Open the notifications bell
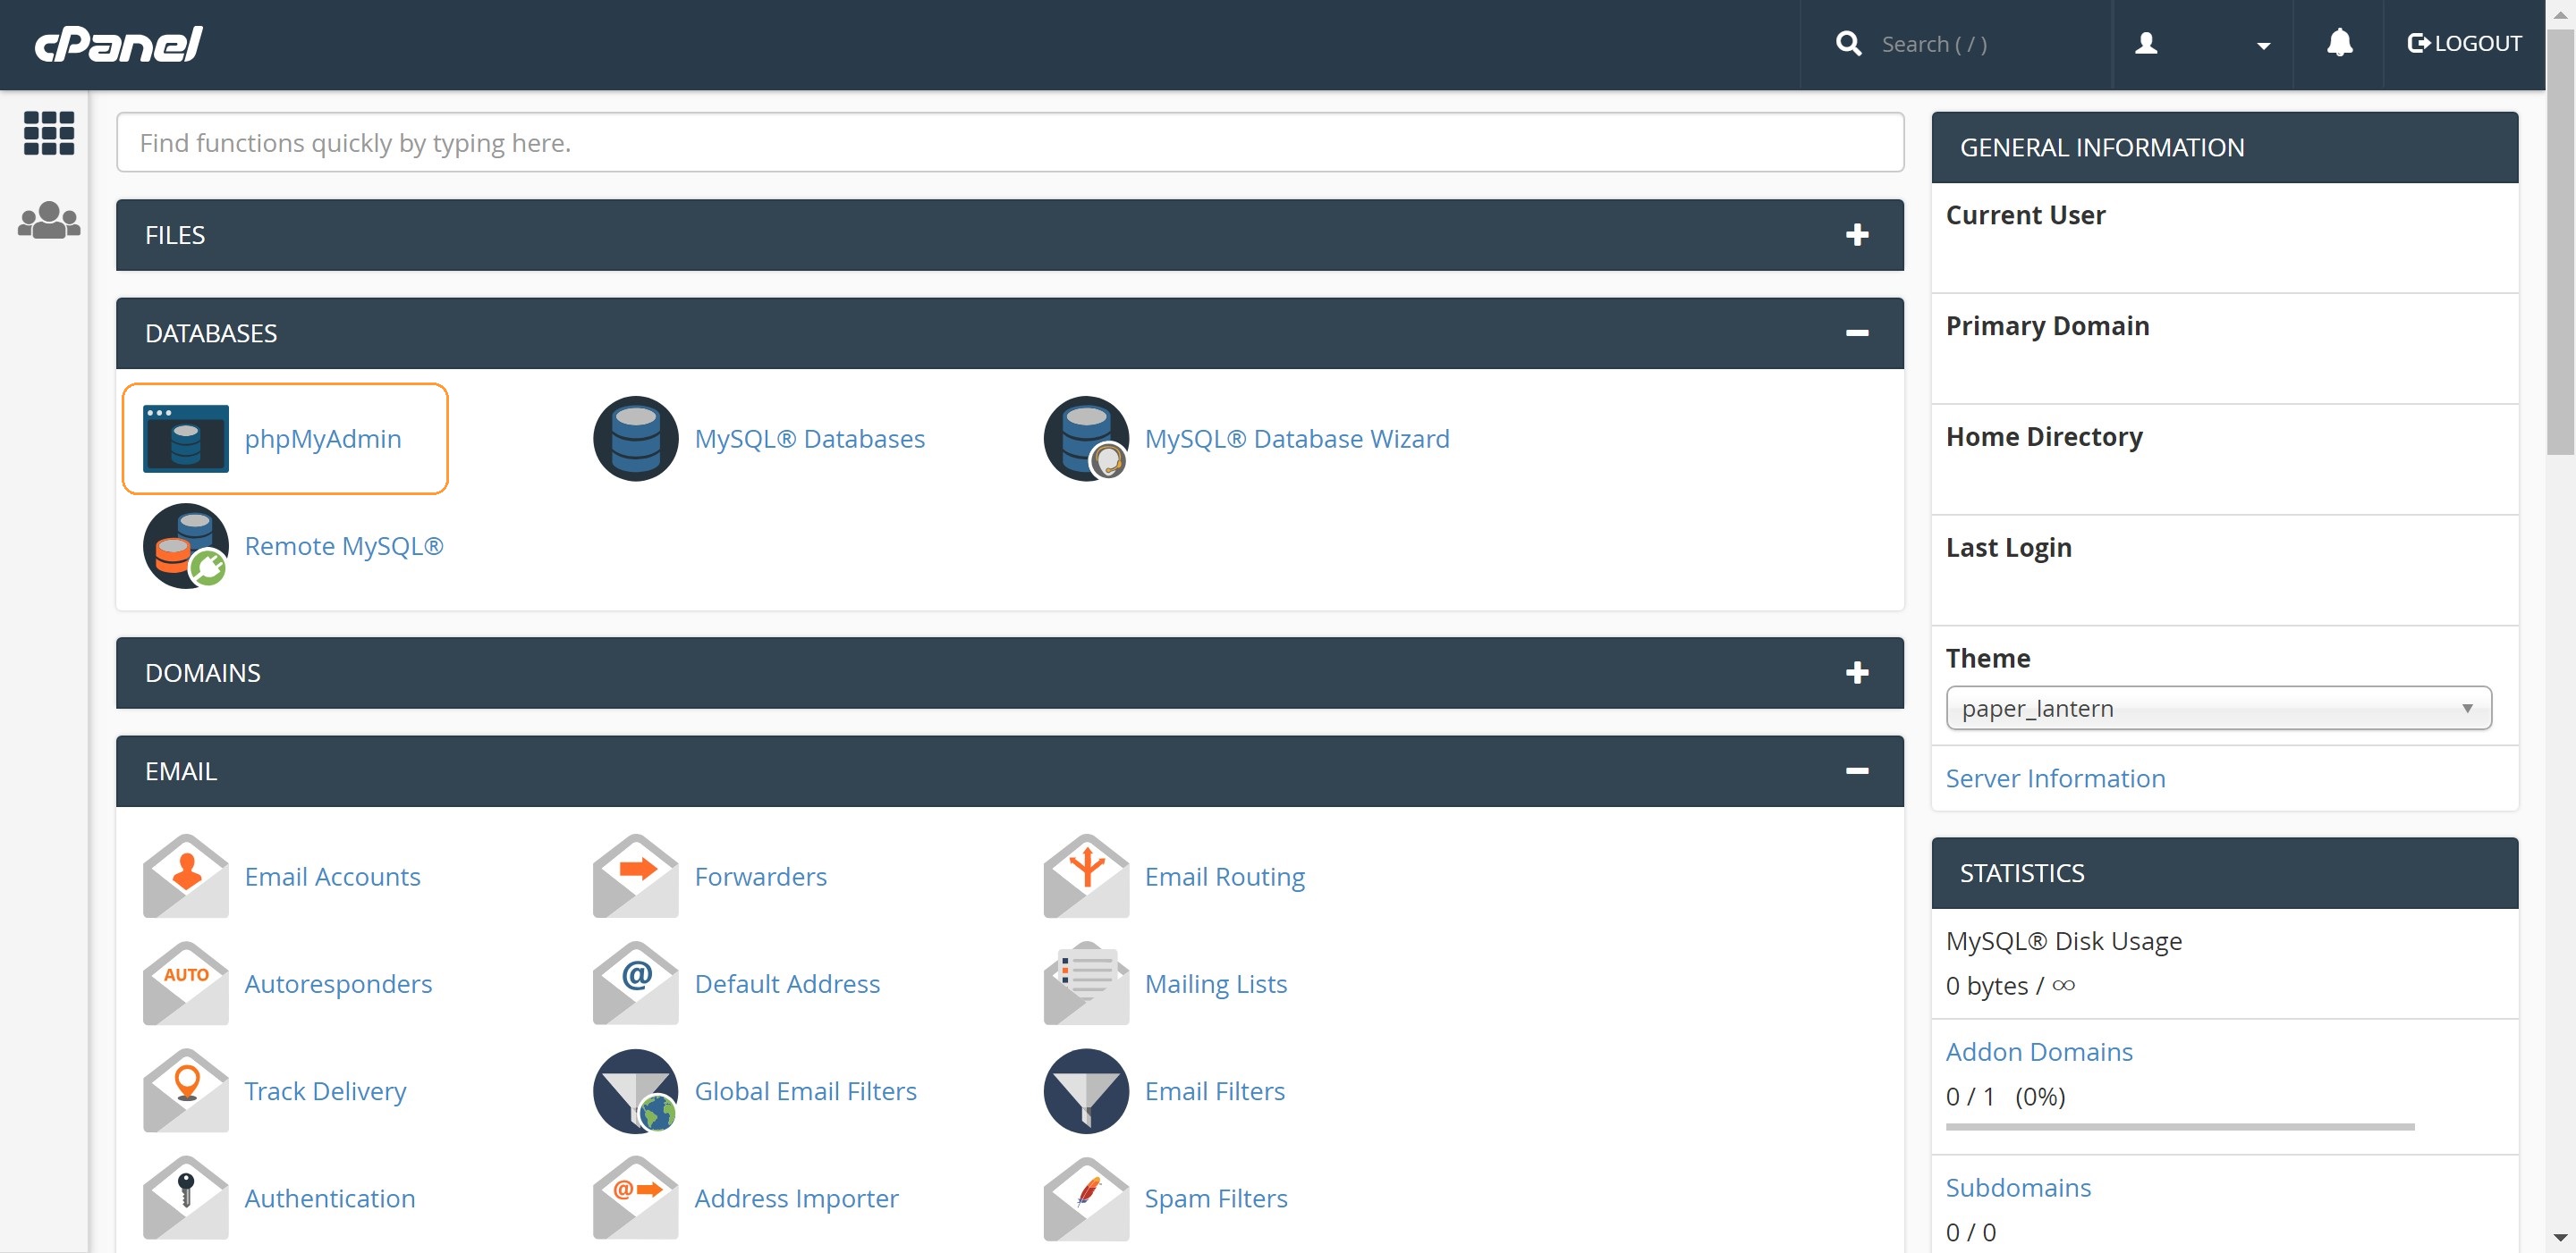 click(2339, 43)
